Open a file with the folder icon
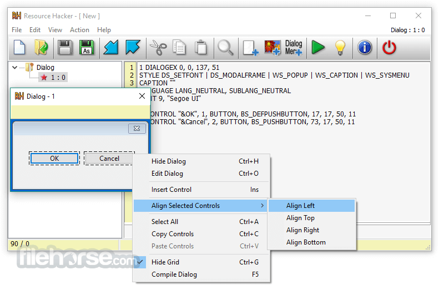 pos(42,47)
